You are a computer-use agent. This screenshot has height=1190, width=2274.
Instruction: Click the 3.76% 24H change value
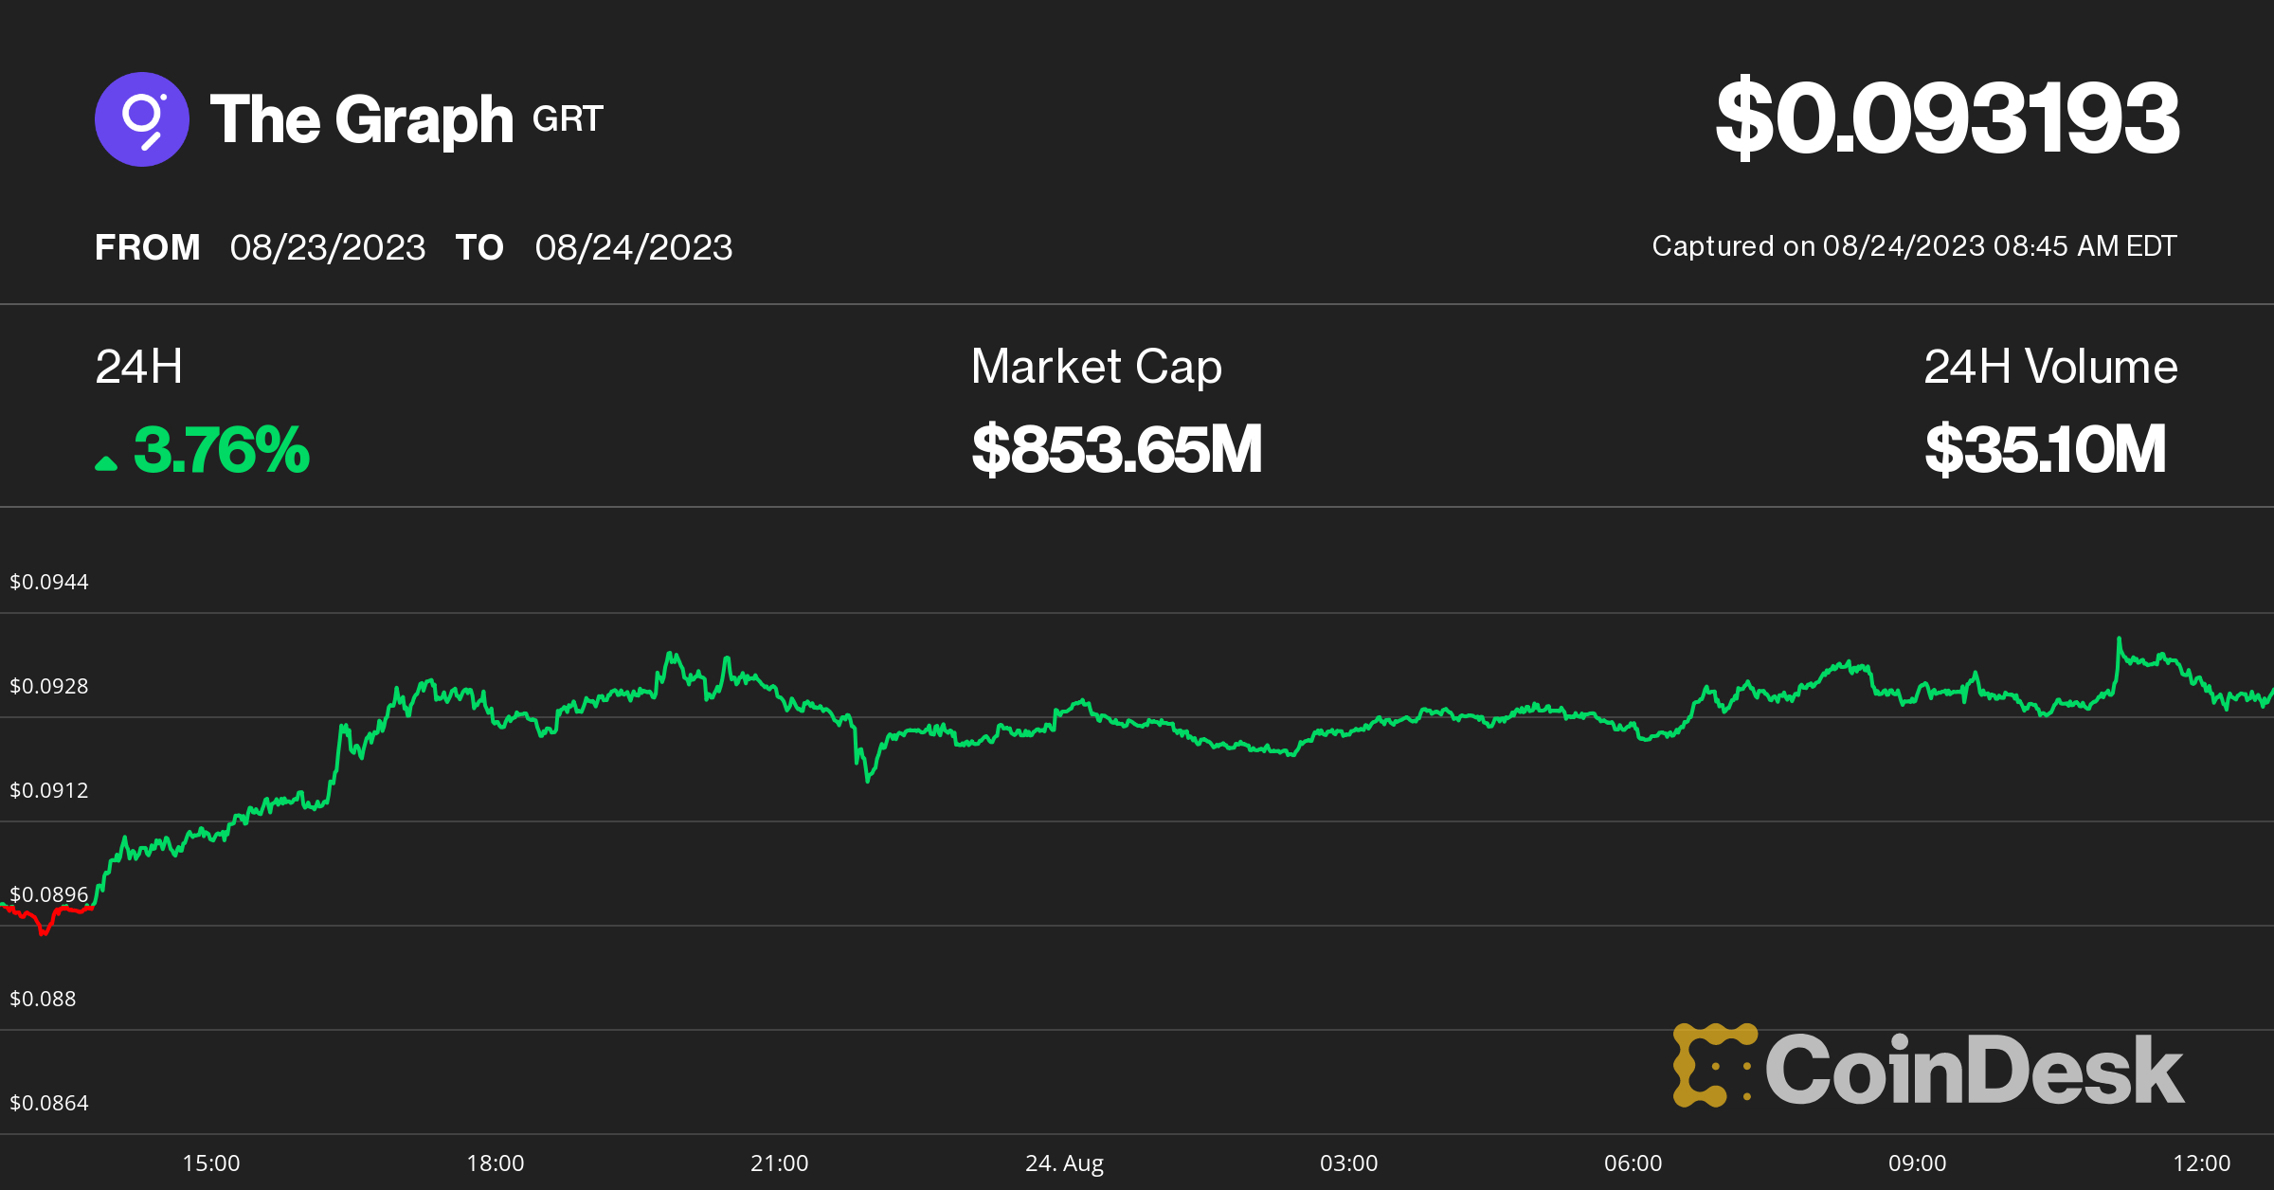(x=222, y=450)
